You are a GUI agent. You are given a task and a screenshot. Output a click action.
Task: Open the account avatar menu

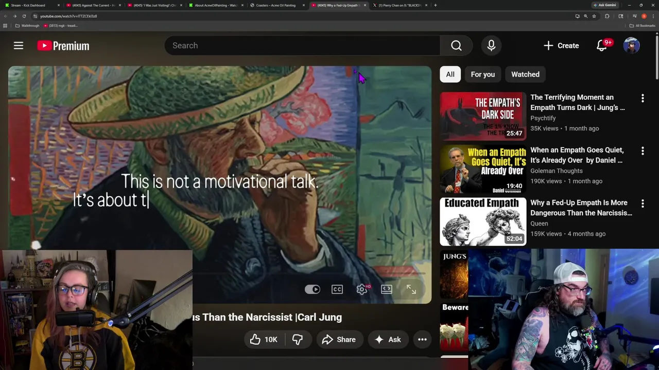coord(632,46)
